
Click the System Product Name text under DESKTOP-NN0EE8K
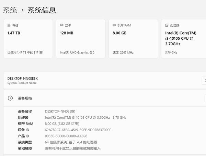pos(22,83)
